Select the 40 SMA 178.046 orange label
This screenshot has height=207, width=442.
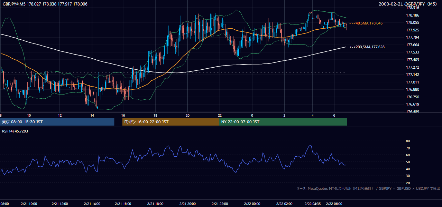tap(366, 23)
